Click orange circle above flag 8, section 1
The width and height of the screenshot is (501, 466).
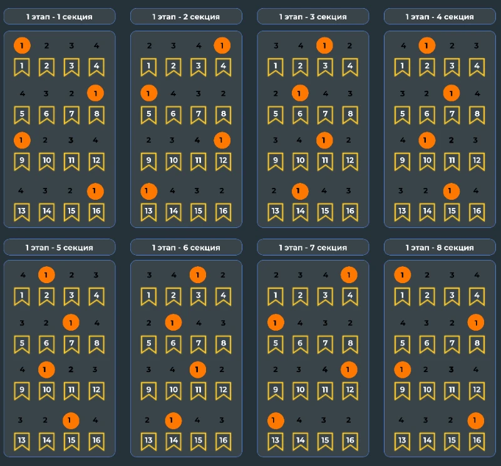click(95, 93)
